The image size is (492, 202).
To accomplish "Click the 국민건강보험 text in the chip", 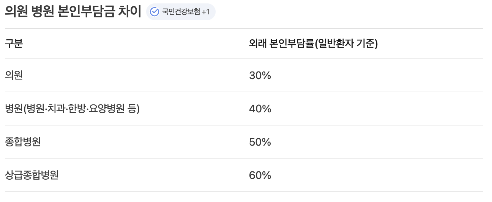I will tap(181, 12).
